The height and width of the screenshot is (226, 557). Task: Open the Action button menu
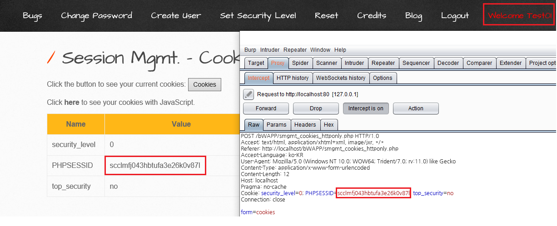tap(416, 108)
